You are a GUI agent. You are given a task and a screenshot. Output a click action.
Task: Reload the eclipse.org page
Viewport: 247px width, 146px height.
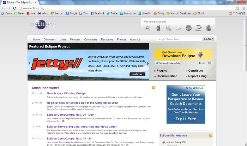tap(14, 8)
